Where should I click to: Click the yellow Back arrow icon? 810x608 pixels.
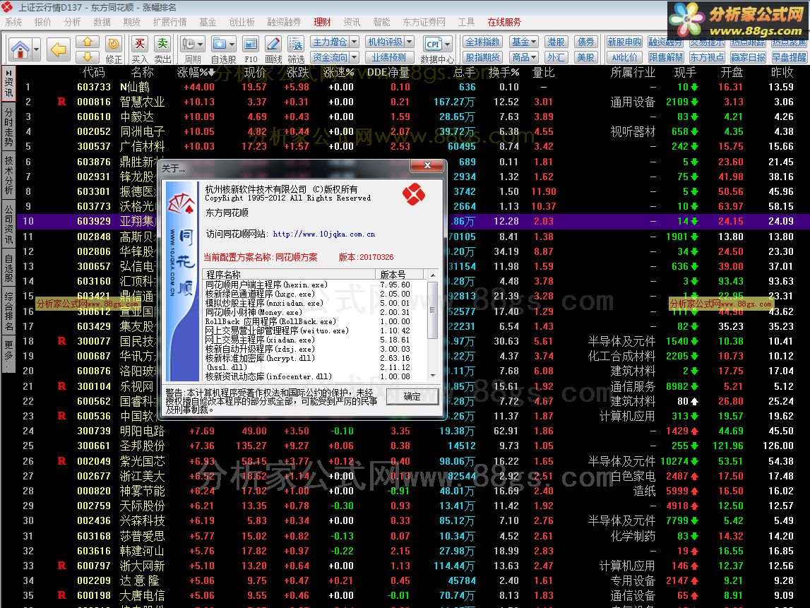point(59,50)
